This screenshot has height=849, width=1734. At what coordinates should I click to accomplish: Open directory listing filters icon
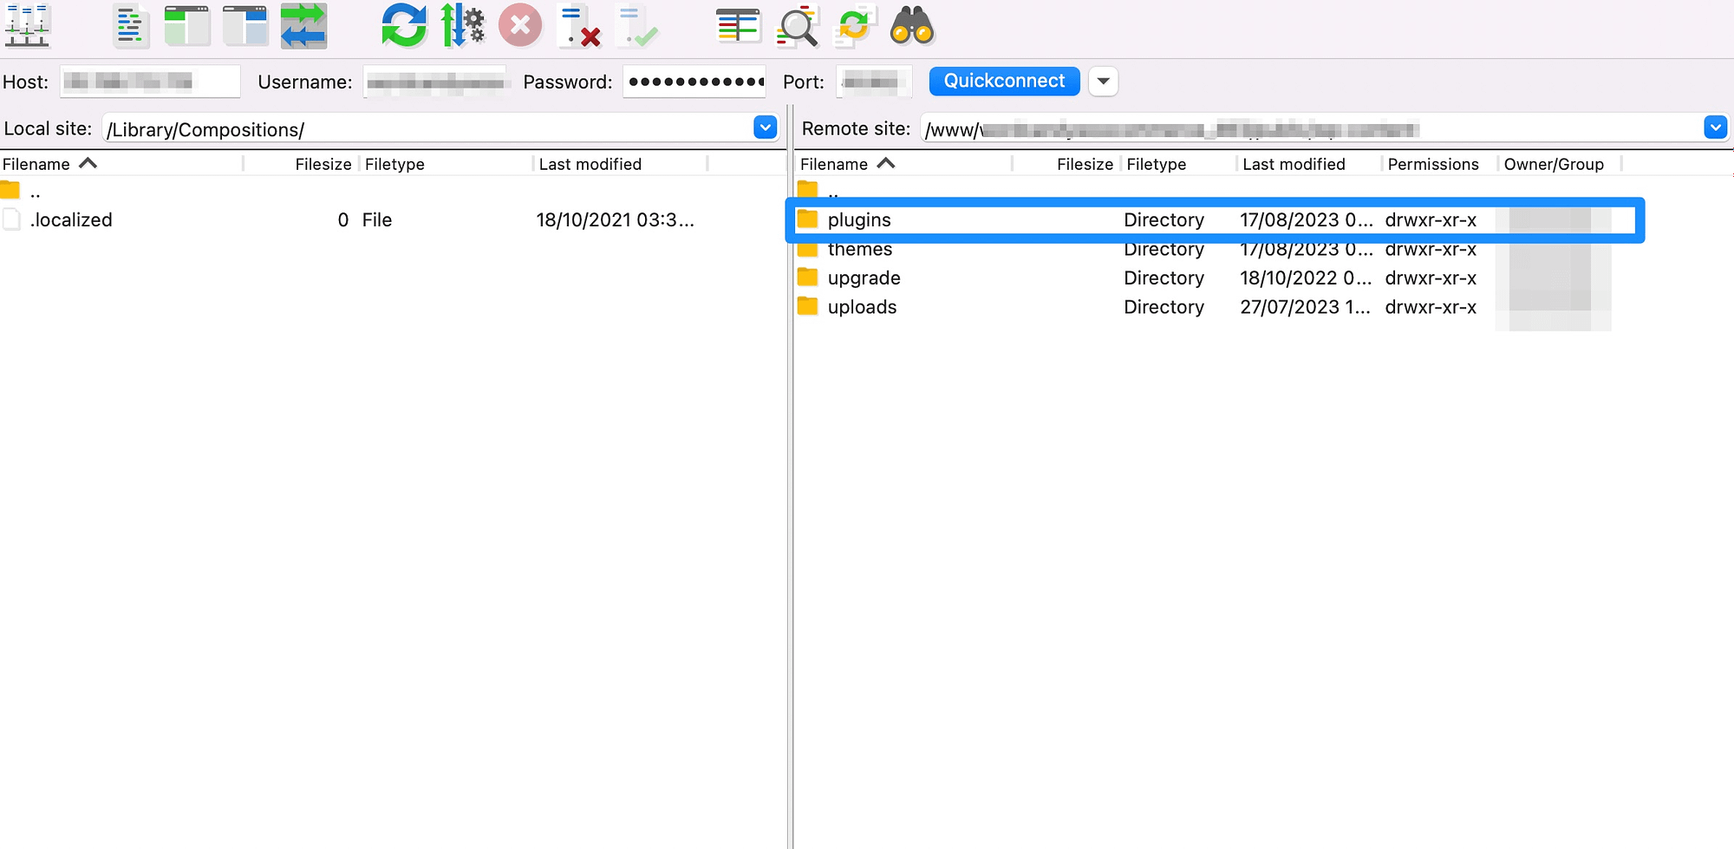point(738,26)
